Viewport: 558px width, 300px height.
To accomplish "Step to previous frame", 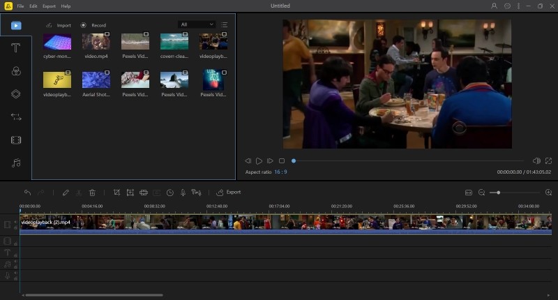I will (x=248, y=161).
